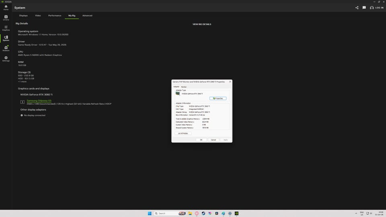Click VIEW RIG DETAILS link
Viewport: 386px width, 217px height.
pyautogui.click(x=202, y=25)
